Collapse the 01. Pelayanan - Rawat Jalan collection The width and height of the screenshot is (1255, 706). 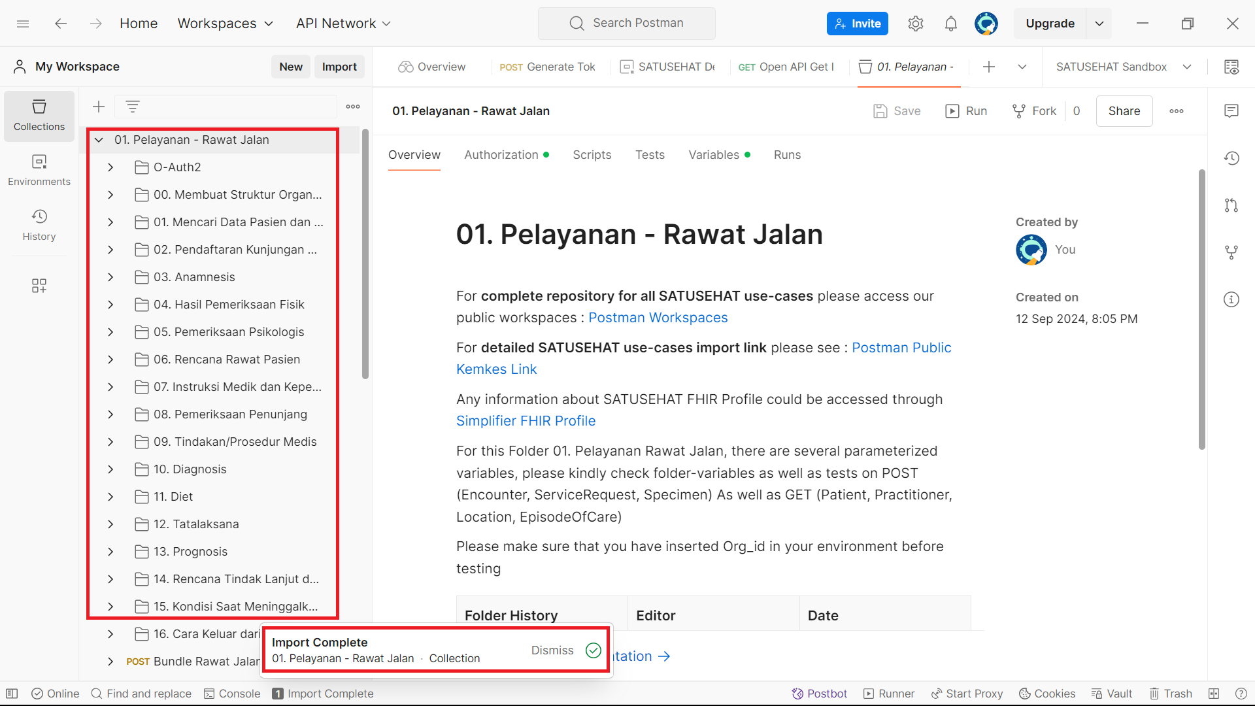point(99,140)
